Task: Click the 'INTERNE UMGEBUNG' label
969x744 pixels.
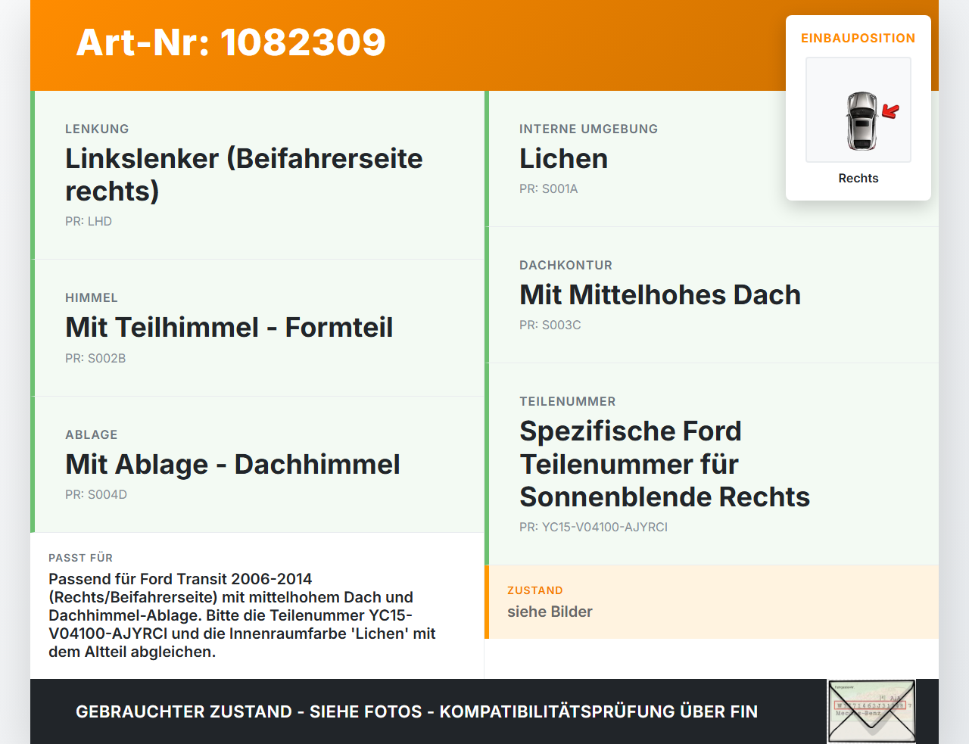Action: pos(589,129)
